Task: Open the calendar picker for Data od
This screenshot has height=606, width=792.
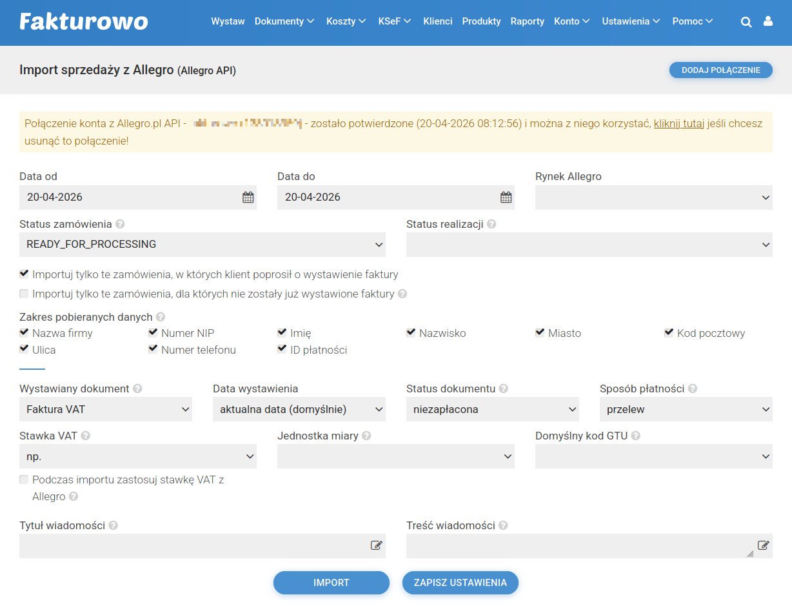Action: coord(248,197)
